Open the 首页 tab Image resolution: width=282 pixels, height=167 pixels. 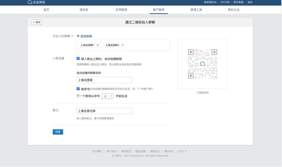(46, 10)
